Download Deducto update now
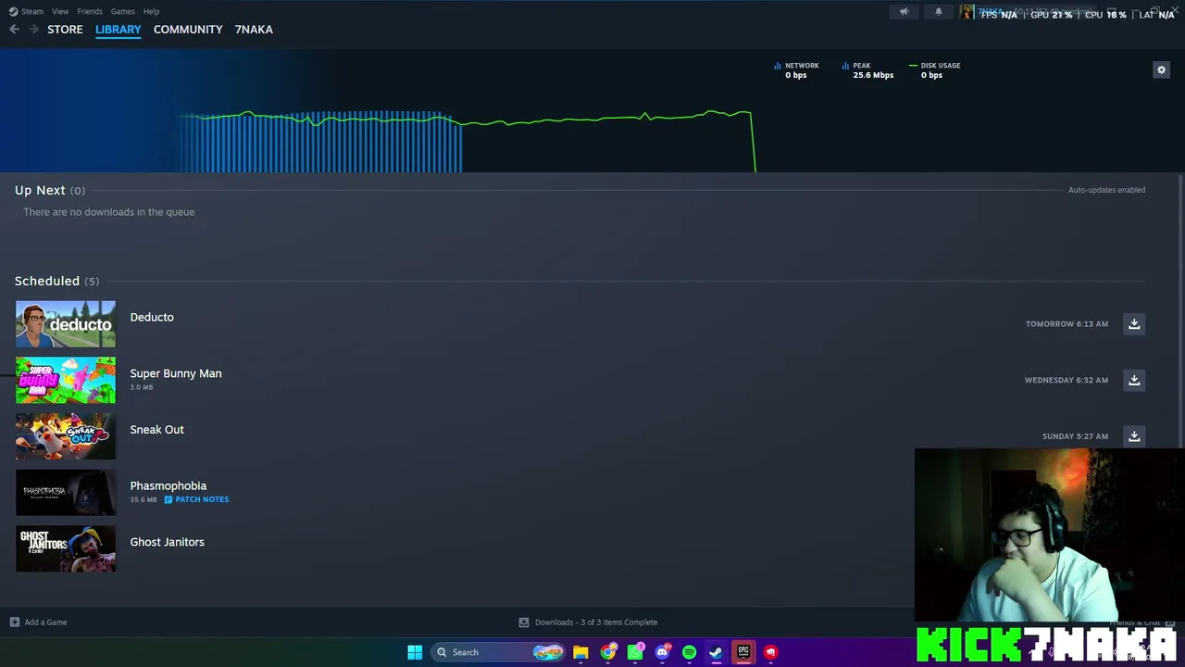This screenshot has width=1185, height=667. tap(1134, 324)
